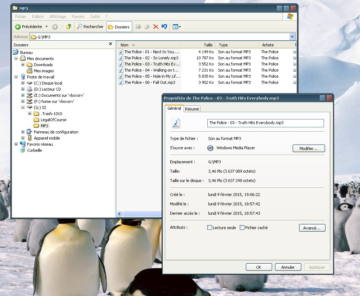The image size is (360, 296).
Task: Switch to the Résumé tab
Action: tap(192, 109)
